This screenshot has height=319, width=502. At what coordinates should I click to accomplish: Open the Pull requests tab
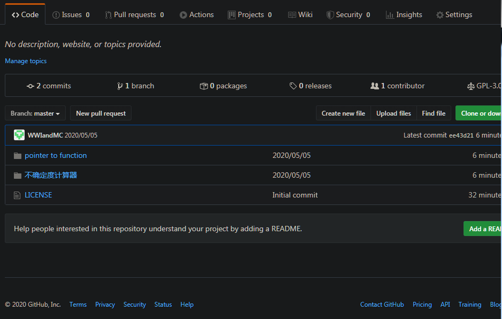click(135, 15)
